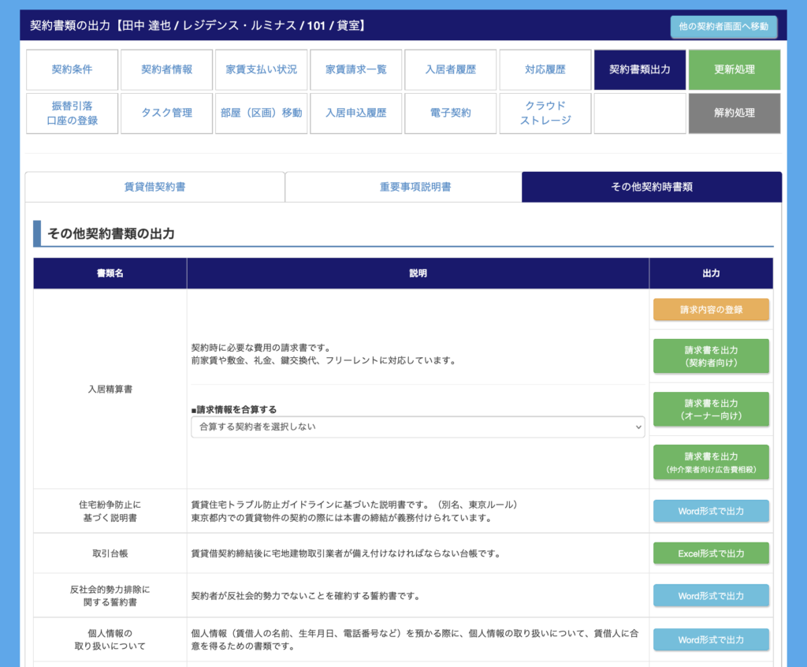Open the 契約条件 menu tab
Screen dimensions: 807x667
[x=72, y=69]
